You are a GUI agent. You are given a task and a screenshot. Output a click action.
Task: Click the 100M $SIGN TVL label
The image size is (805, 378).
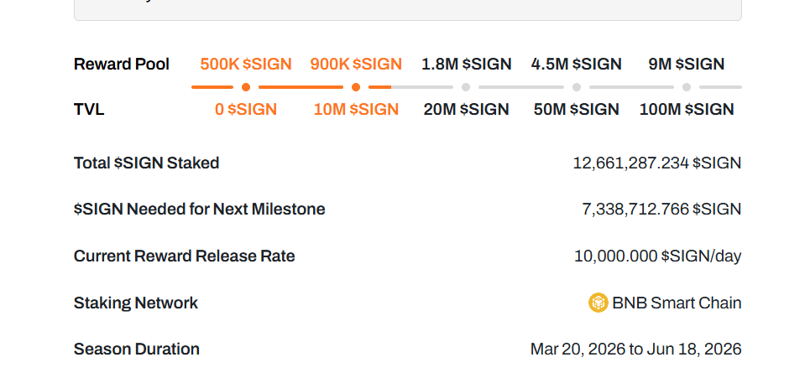click(687, 109)
